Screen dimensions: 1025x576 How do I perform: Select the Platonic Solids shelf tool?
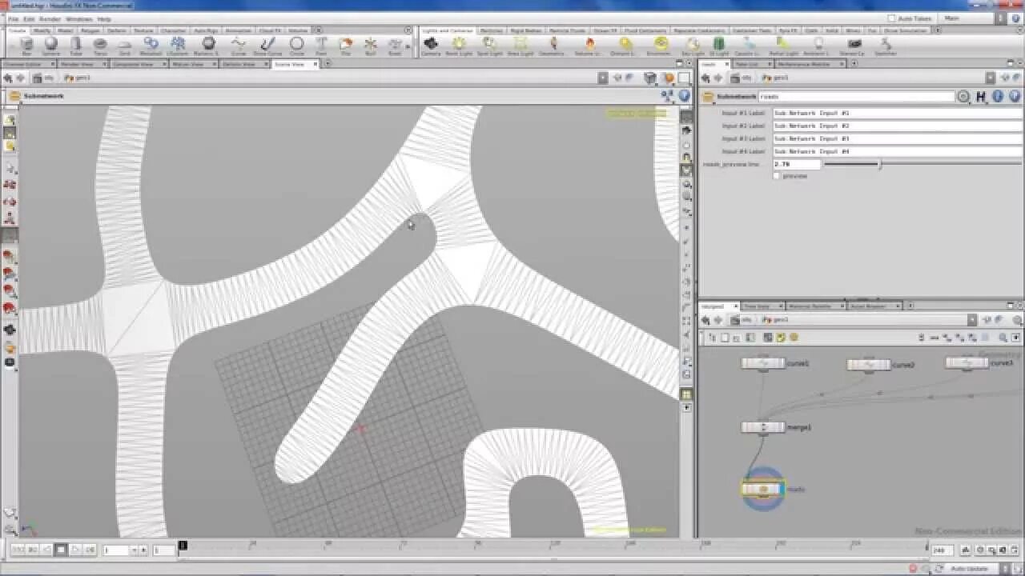207,46
